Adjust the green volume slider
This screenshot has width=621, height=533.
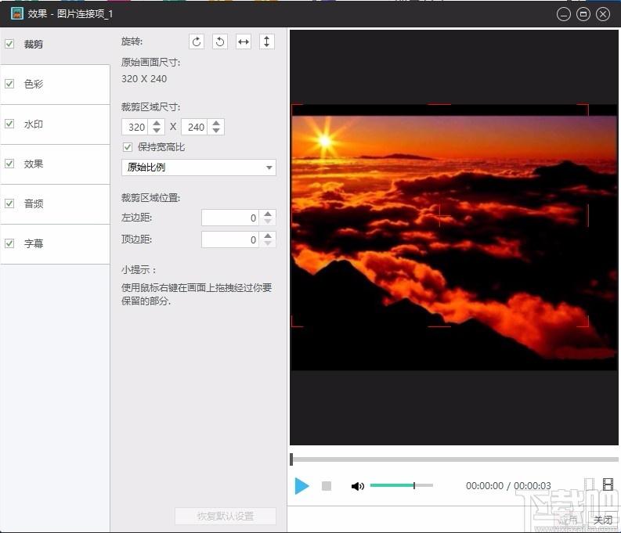[x=401, y=485]
